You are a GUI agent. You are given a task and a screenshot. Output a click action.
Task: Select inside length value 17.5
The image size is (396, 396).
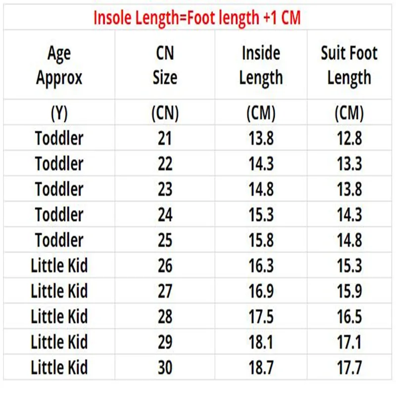click(x=261, y=317)
